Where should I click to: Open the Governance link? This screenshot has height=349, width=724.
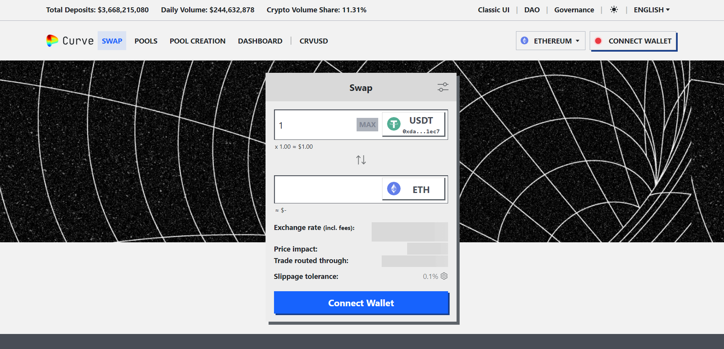point(574,10)
